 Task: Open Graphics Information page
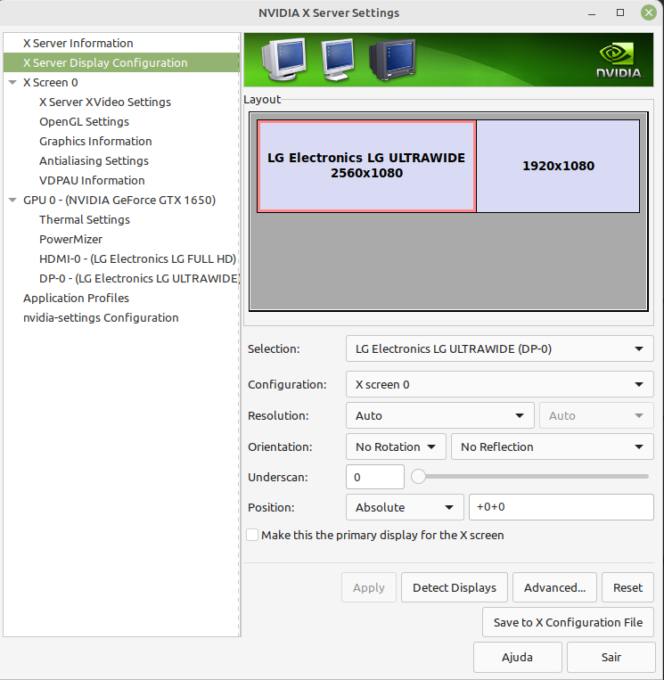tap(95, 141)
